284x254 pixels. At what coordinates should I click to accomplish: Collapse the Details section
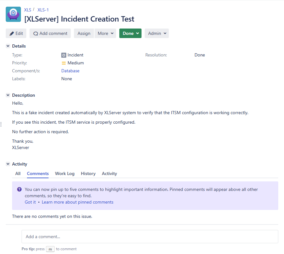pos(8,46)
